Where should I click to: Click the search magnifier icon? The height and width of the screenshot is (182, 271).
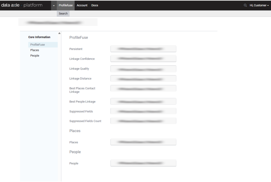coord(245,5)
